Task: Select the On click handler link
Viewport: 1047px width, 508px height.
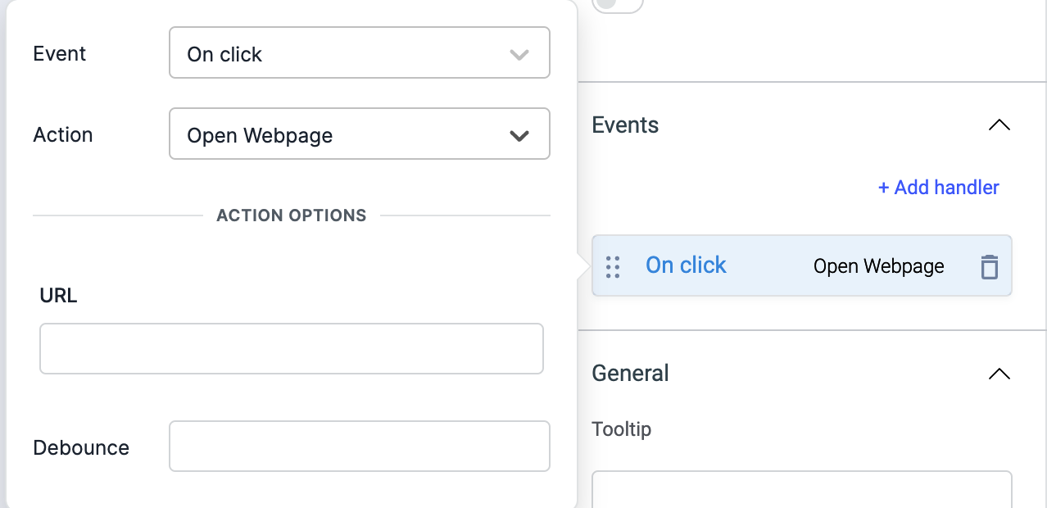Action: [x=686, y=265]
